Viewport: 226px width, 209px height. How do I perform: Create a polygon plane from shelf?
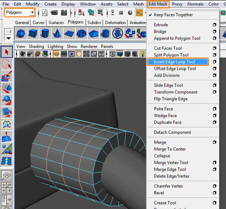(69, 34)
